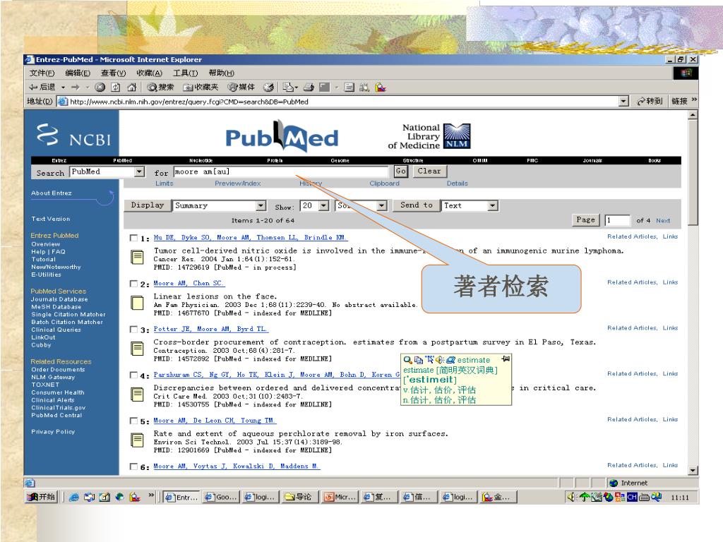Check the box for result 5
Image resolution: width=723 pixels, height=542 pixels.
[133, 421]
